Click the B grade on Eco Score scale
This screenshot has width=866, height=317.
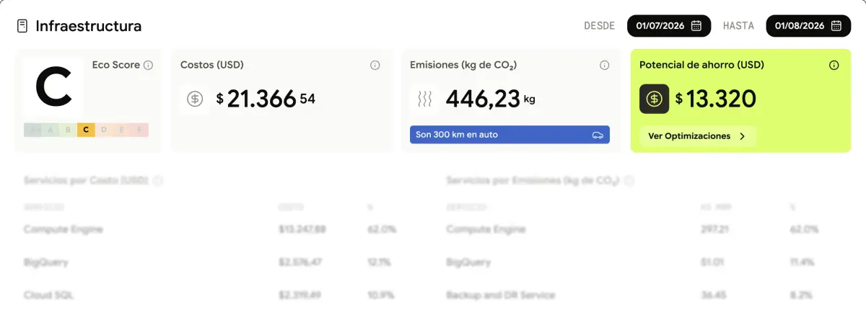[68, 130]
